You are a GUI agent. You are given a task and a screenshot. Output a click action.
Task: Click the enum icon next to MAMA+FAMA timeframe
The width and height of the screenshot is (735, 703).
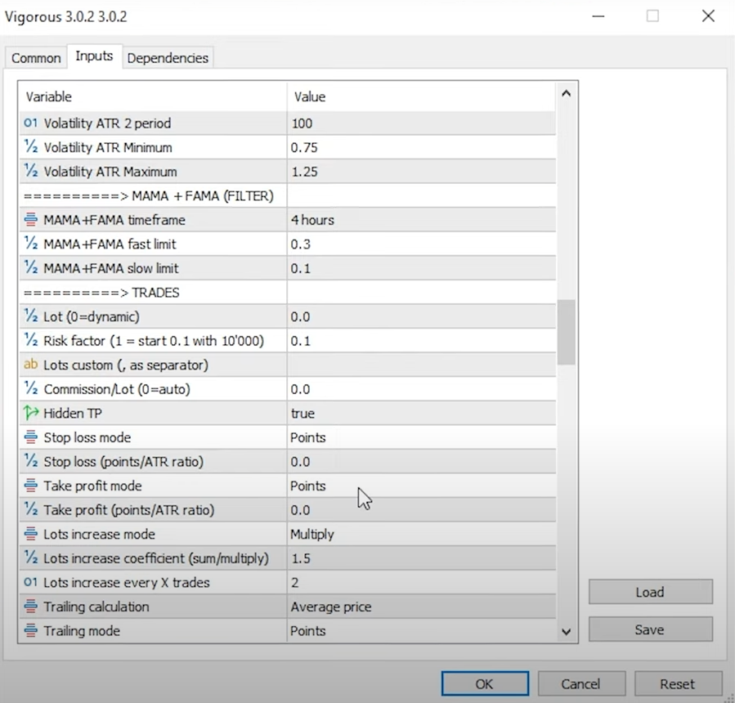point(31,220)
